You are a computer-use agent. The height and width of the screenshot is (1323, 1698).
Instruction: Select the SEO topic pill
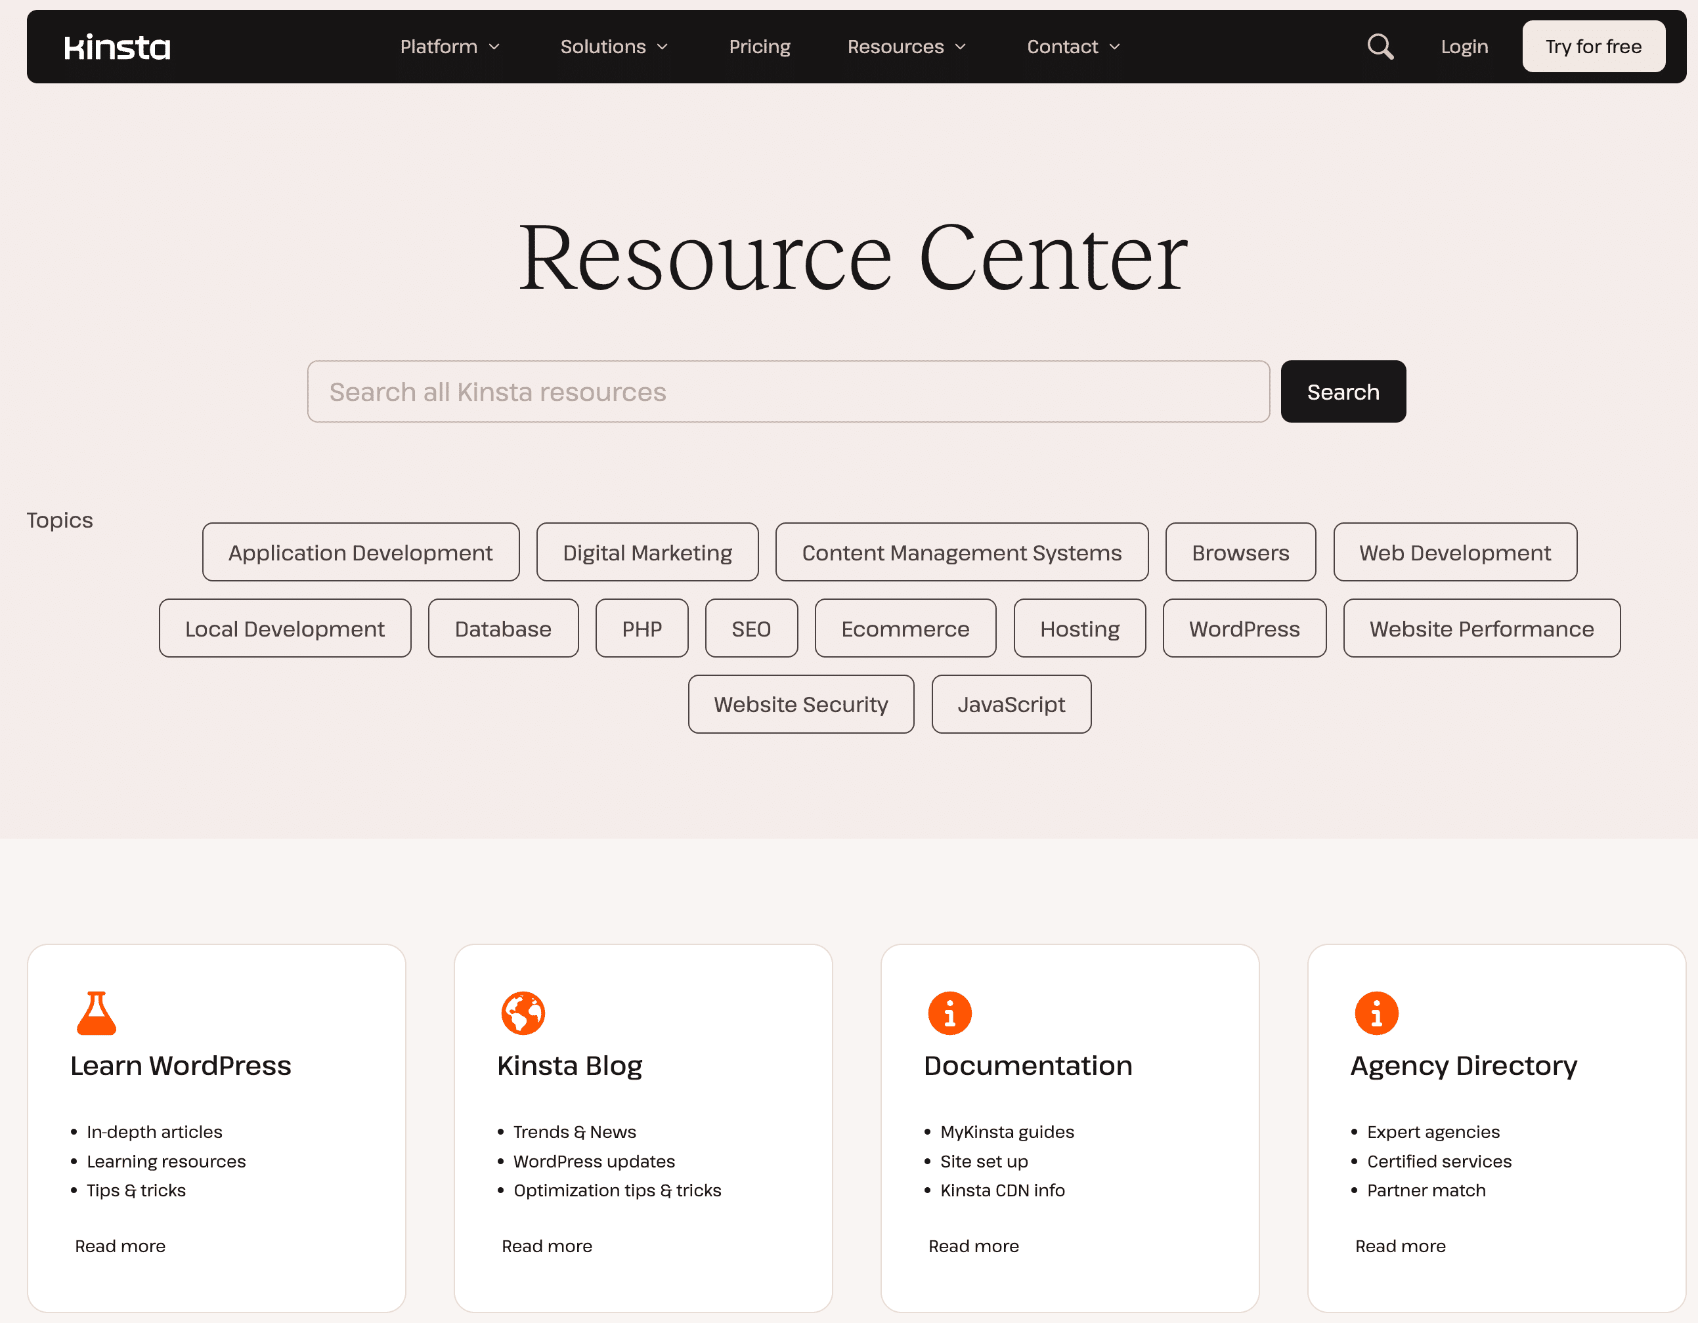tap(751, 629)
